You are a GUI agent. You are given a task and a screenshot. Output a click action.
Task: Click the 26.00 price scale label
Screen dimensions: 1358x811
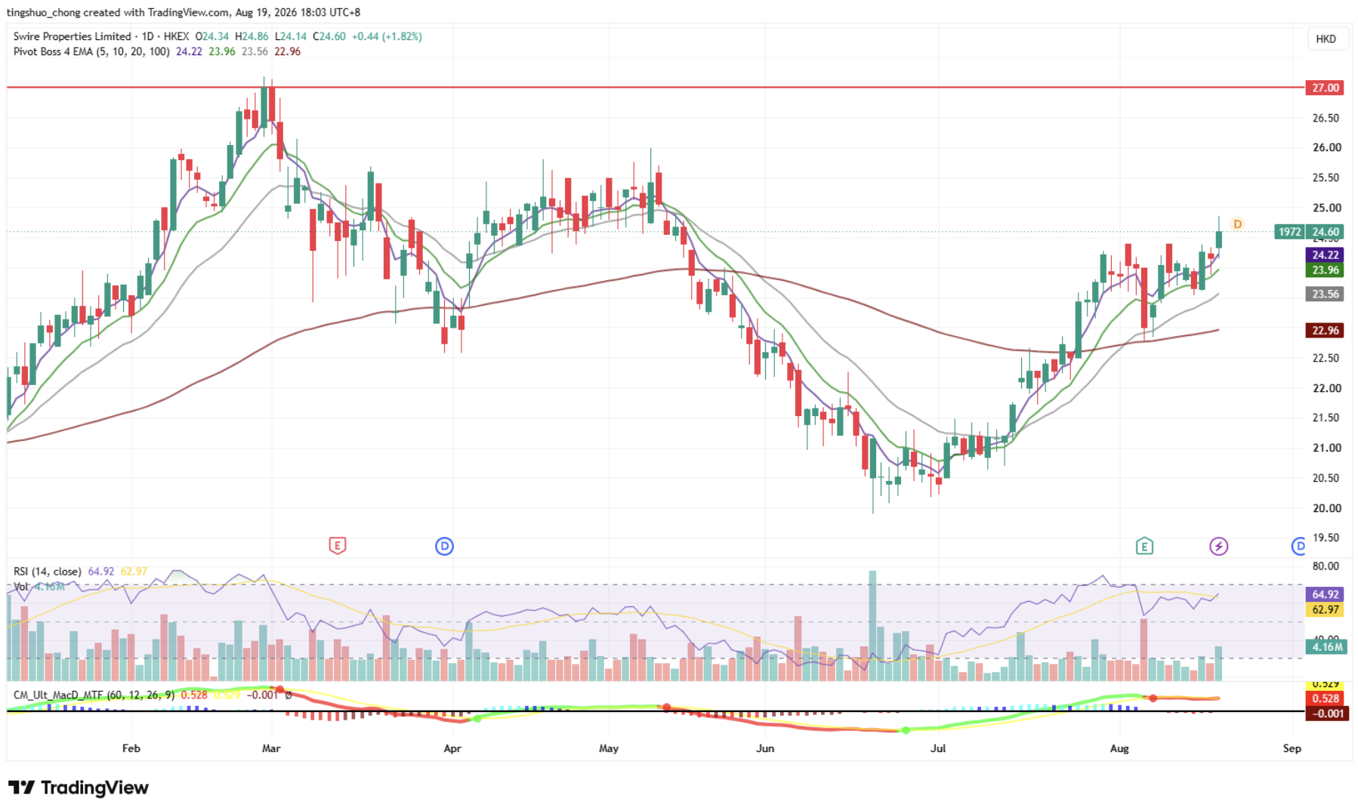pos(1326,147)
